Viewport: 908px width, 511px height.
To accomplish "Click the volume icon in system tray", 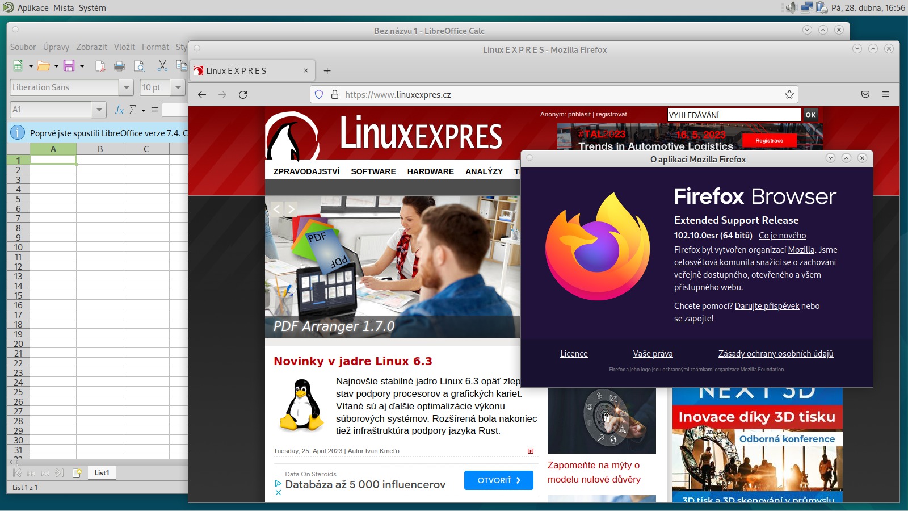I will click(x=791, y=8).
